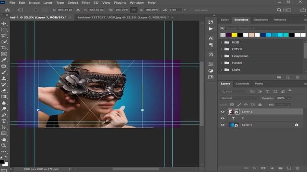The image size is (307, 172).
Task: Delete layer with Layers trash icon
Action: tap(297, 168)
